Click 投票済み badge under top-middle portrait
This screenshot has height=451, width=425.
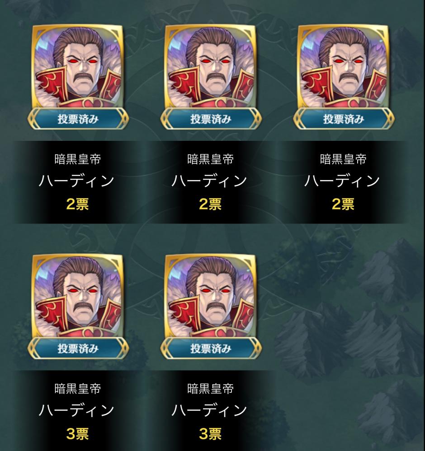(x=211, y=119)
